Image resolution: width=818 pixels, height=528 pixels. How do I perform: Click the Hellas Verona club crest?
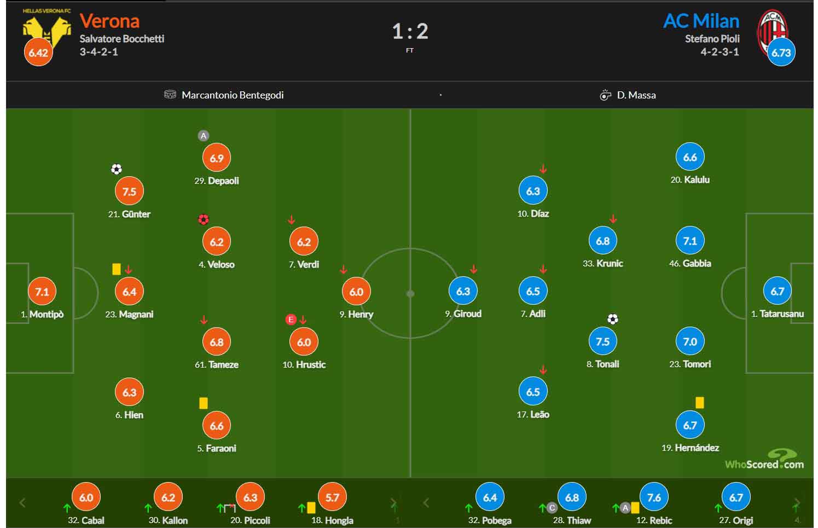pos(47,31)
